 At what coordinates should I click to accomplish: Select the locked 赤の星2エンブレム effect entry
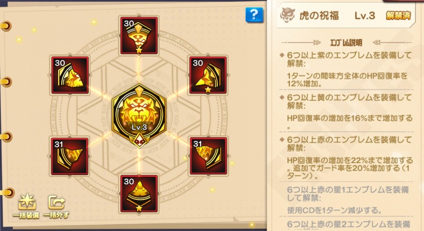tap(349, 224)
